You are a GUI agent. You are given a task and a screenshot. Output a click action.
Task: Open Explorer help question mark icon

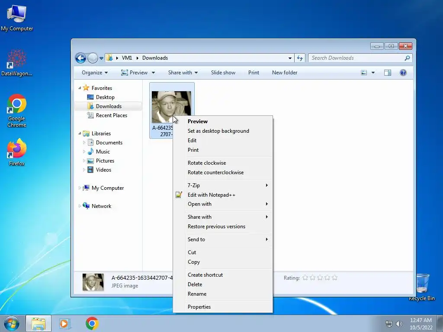pos(403,73)
